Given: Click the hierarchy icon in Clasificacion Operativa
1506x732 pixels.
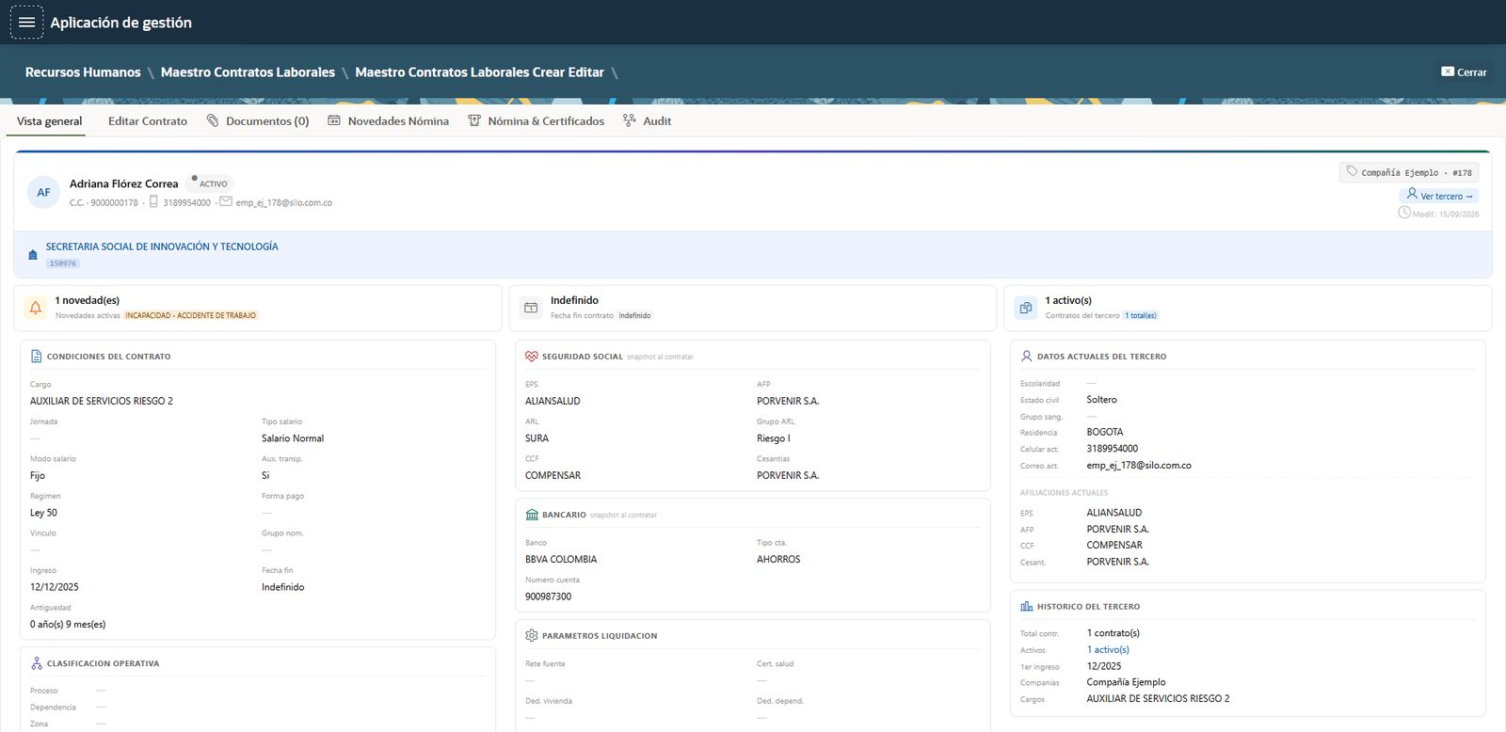Looking at the screenshot, I should point(37,663).
